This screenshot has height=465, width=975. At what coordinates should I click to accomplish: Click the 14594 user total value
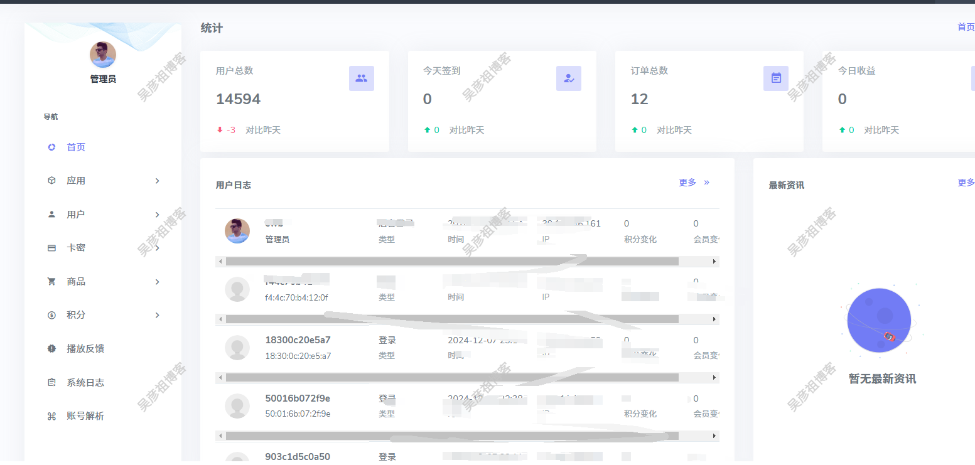click(x=238, y=99)
